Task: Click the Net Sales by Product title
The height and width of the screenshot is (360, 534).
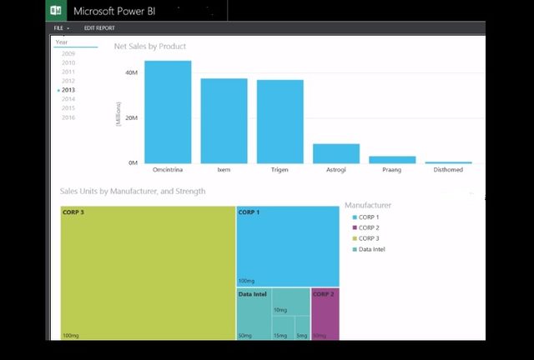Action: tap(150, 47)
